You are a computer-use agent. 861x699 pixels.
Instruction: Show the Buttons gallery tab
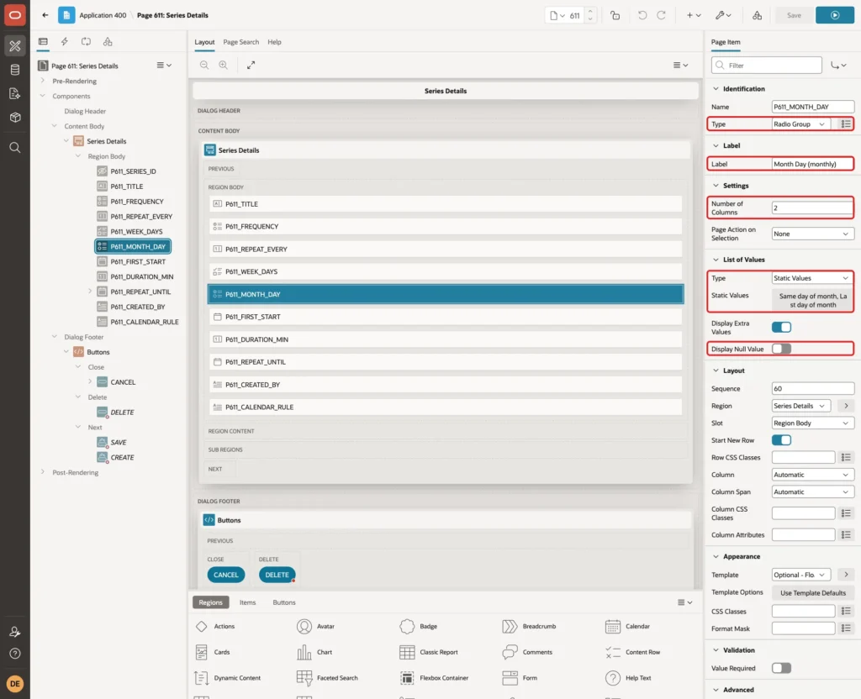(284, 602)
